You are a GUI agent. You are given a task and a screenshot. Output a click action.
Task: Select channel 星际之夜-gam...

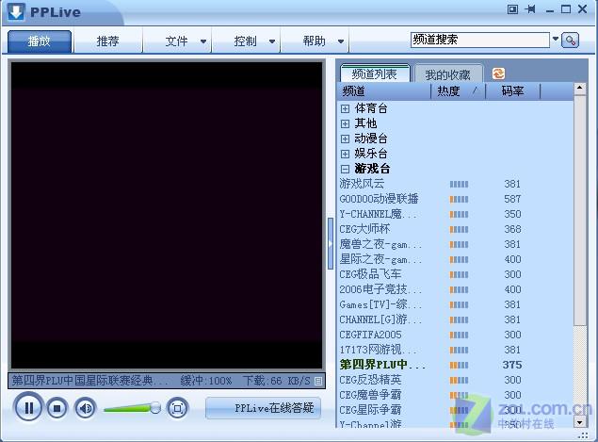pyautogui.click(x=380, y=259)
